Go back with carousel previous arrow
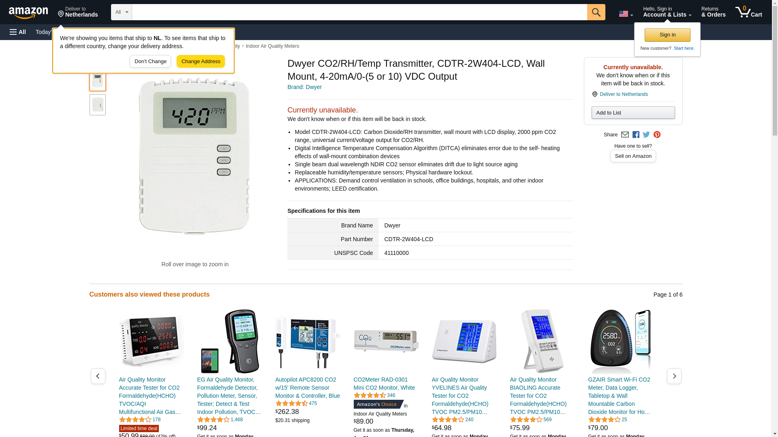778x437 pixels. click(x=98, y=376)
